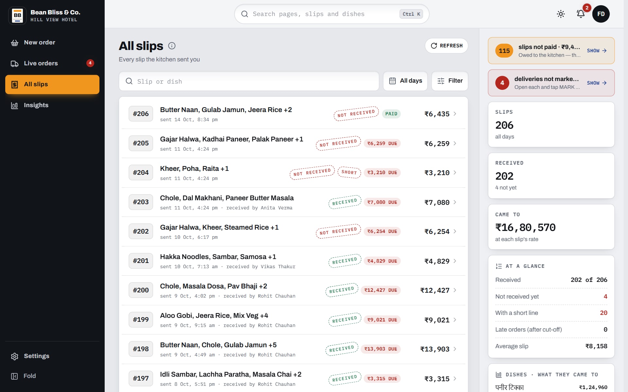This screenshot has height=392, width=628.
Task: Click the #200 slip number tag
Action: pos(141,290)
